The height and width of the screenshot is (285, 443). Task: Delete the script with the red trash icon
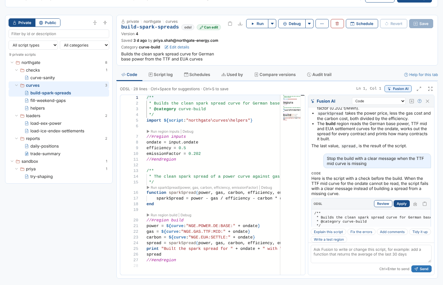coord(337,24)
